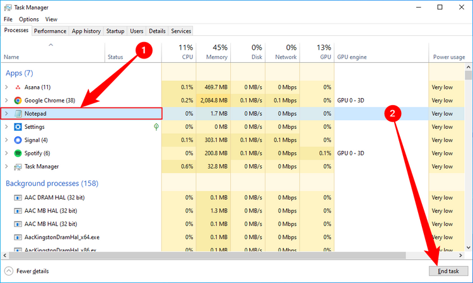
Task: Click the Task Manager title bar icon
Action: tap(8, 8)
